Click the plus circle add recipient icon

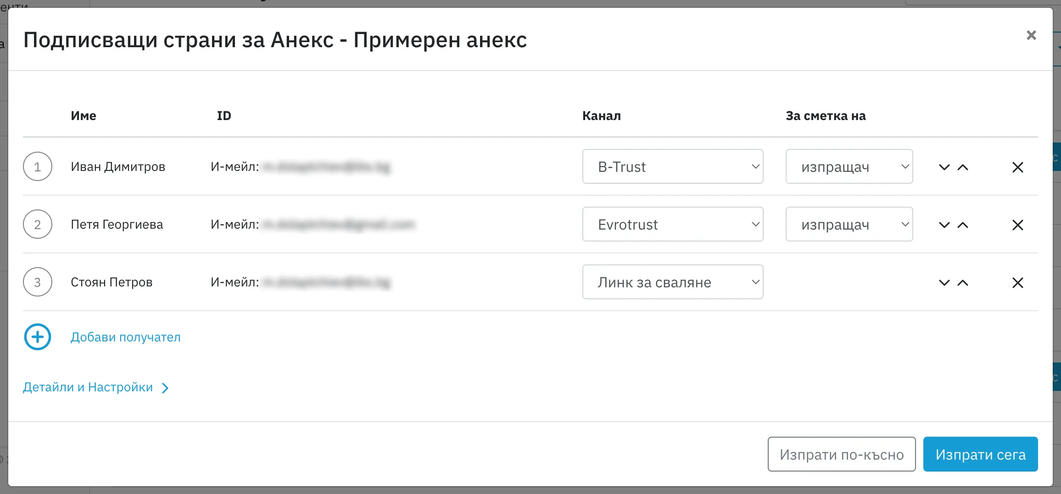coord(38,337)
